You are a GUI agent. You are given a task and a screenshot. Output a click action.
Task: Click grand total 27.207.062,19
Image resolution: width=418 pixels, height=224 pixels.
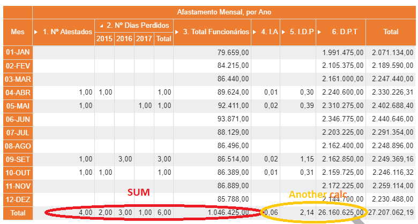click(x=391, y=213)
